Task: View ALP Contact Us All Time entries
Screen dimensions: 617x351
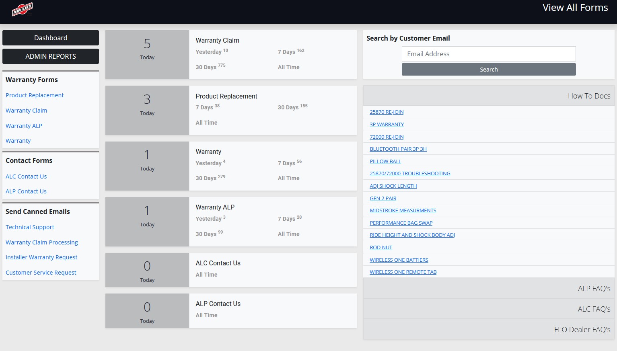Action: coord(206,315)
